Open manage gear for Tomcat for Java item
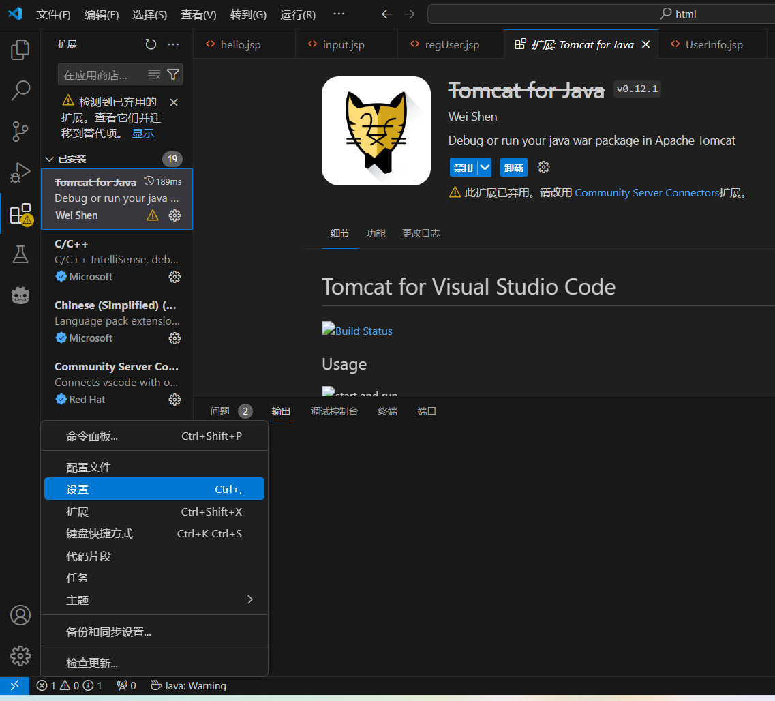775x701 pixels. coord(174,215)
